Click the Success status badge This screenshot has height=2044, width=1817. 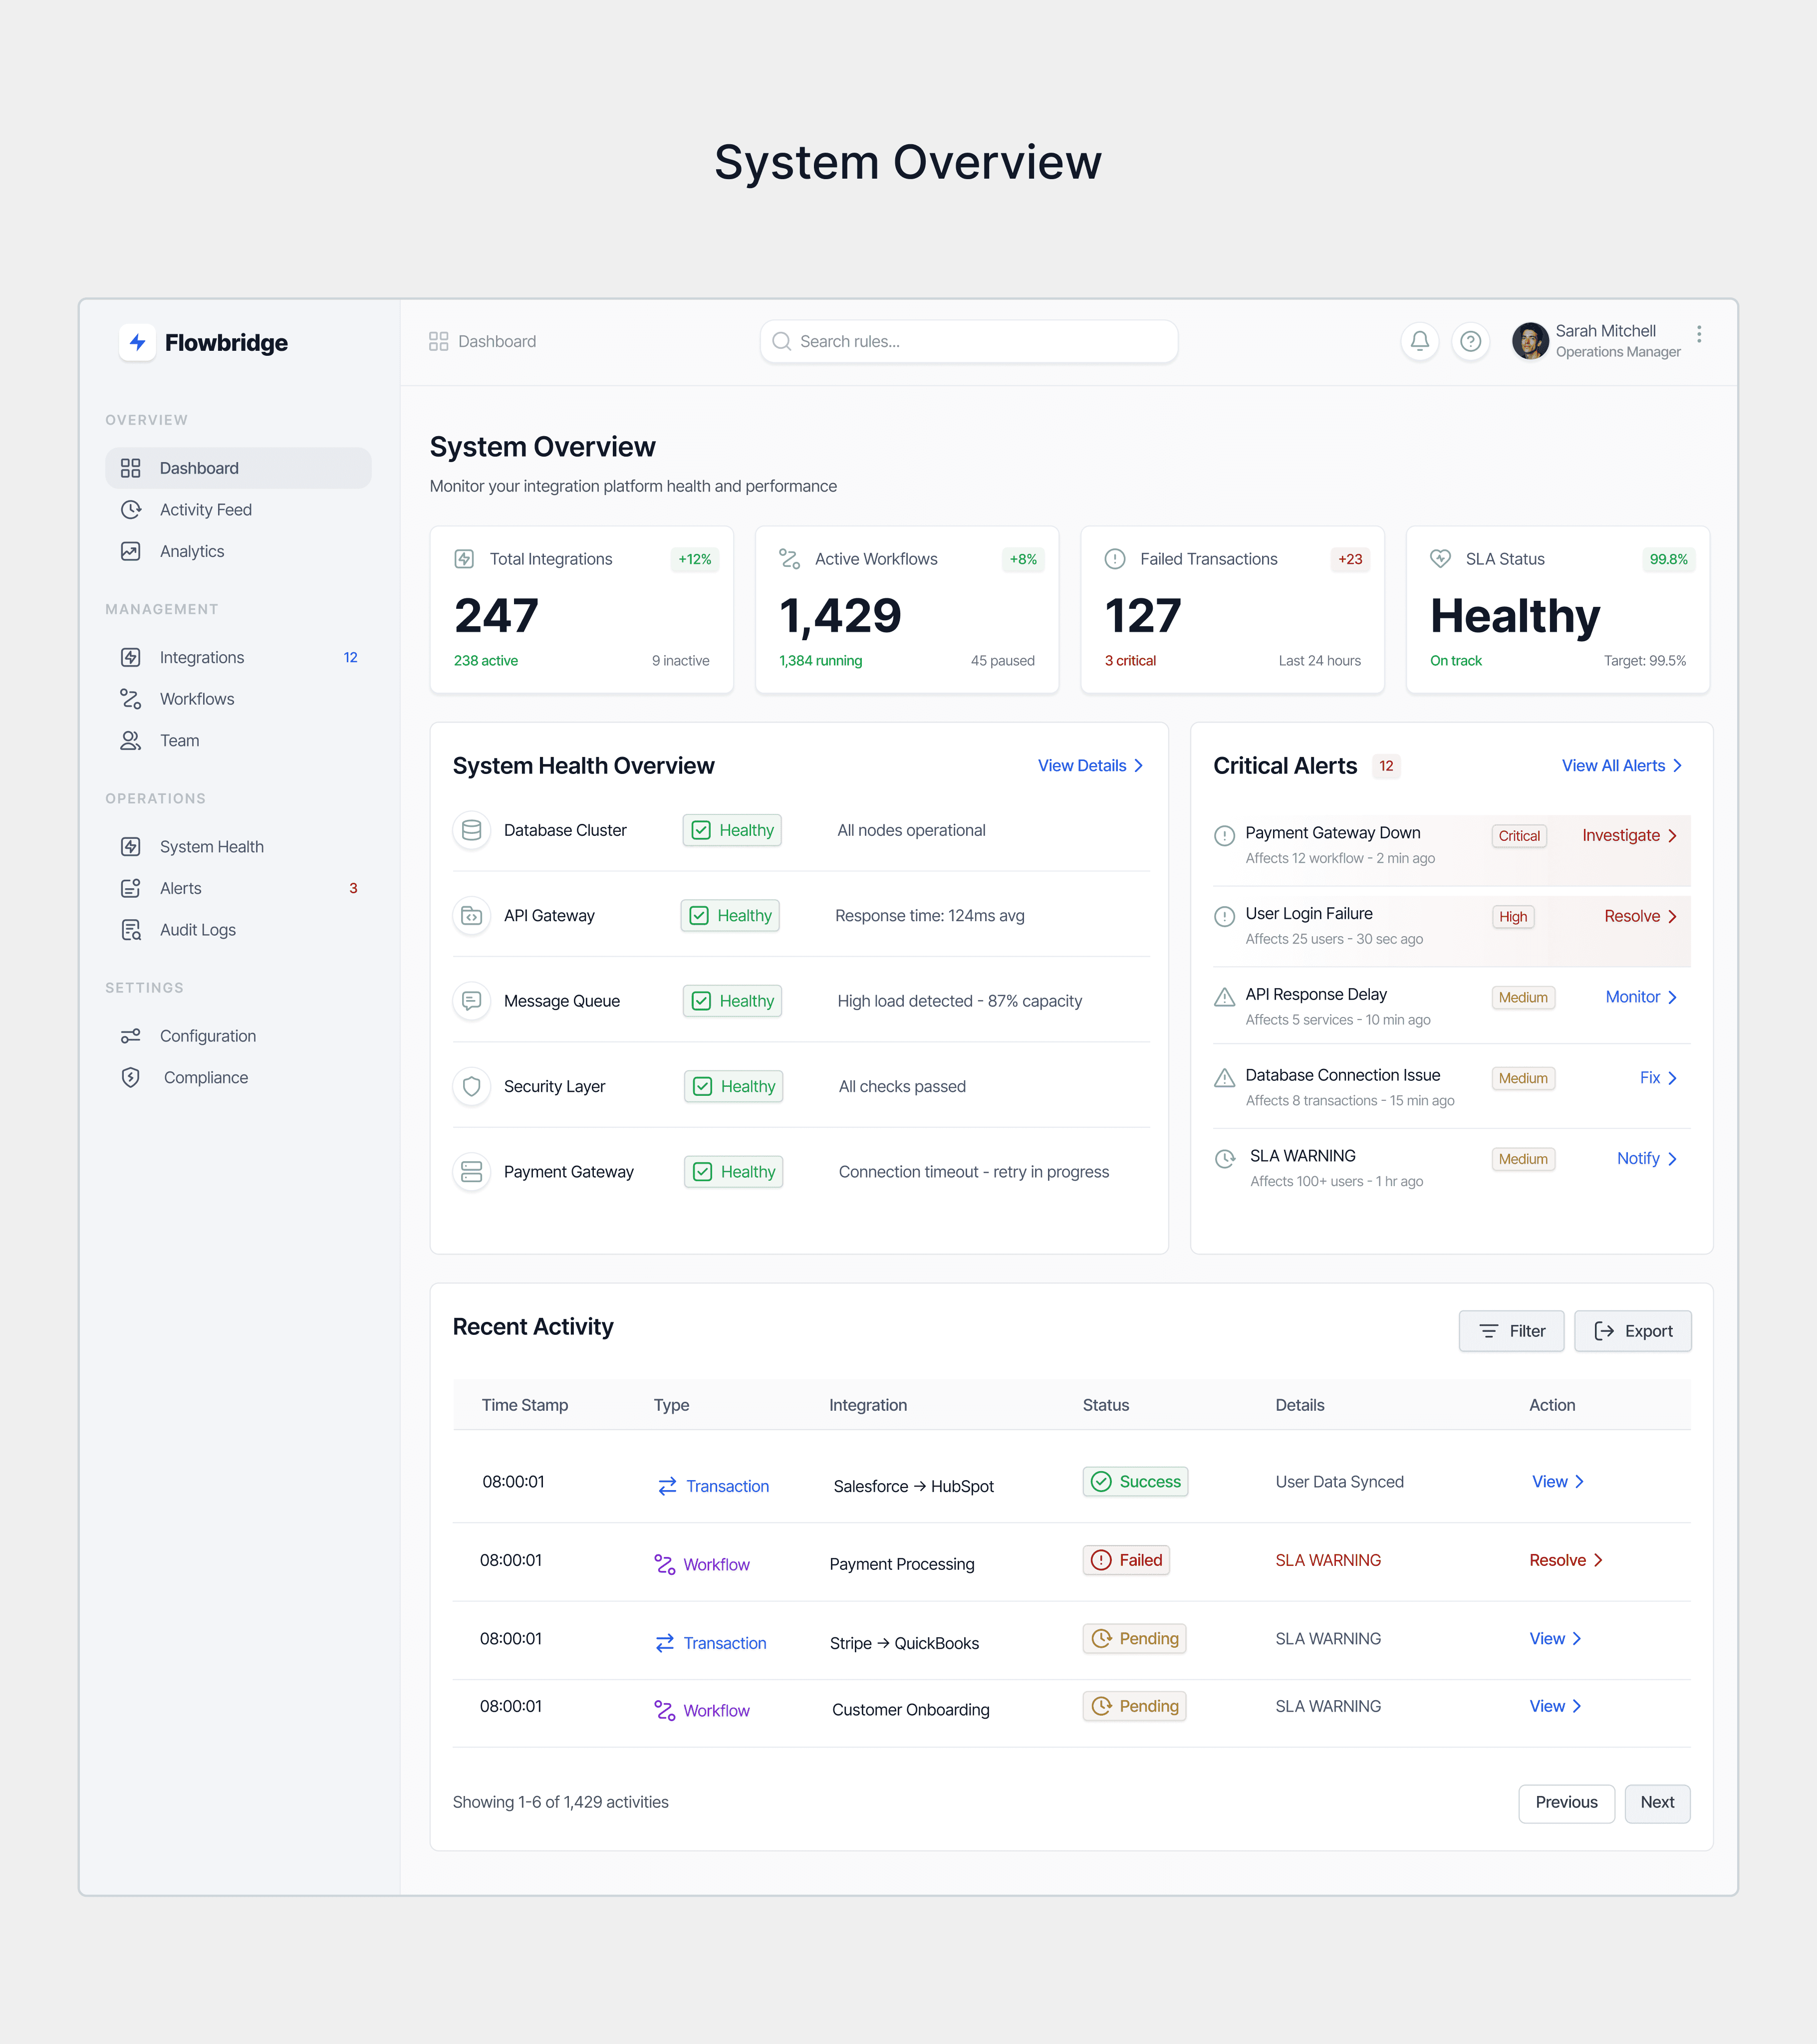point(1135,1481)
